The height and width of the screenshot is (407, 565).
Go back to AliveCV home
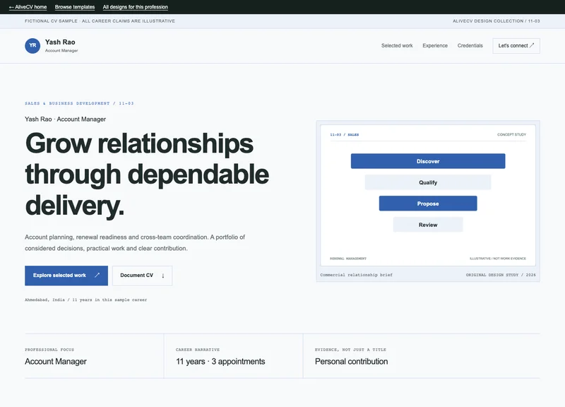[x=28, y=7]
